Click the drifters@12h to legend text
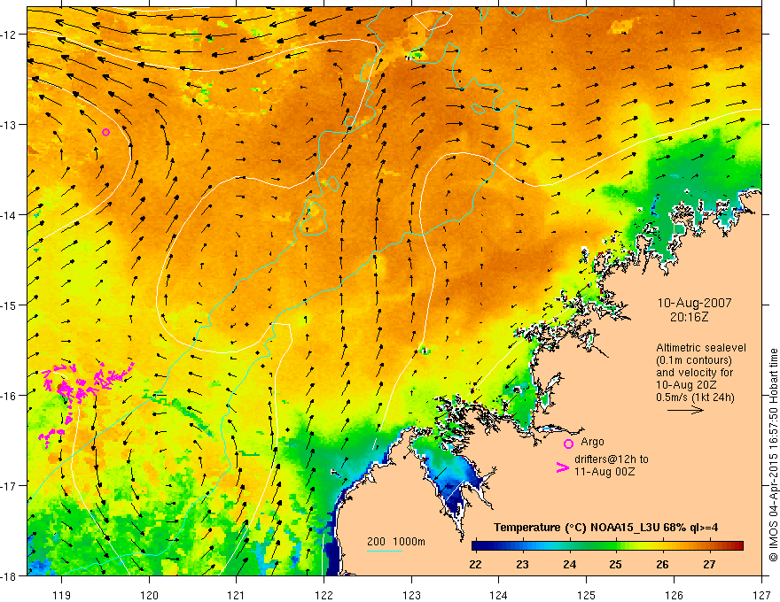This screenshot has height=602, width=780. (x=612, y=459)
